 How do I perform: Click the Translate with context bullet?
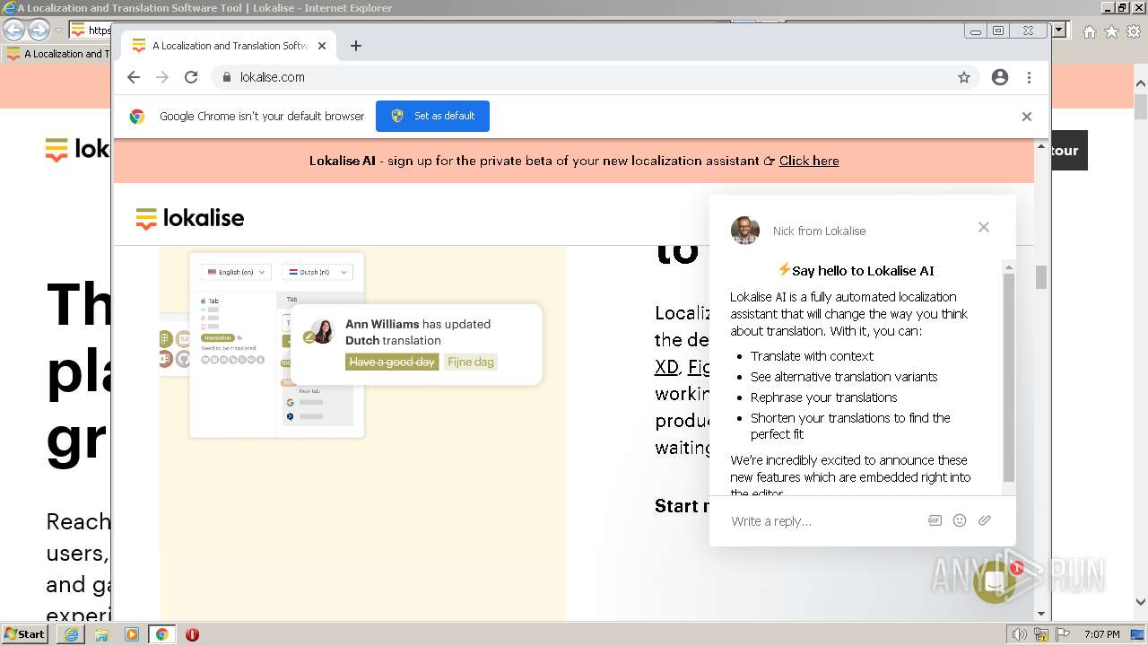(812, 356)
